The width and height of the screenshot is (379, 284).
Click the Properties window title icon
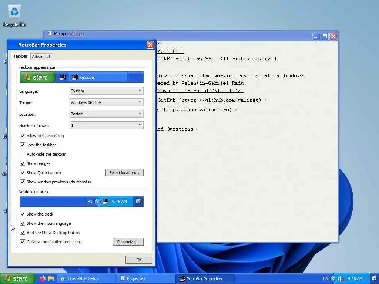[x=49, y=33]
